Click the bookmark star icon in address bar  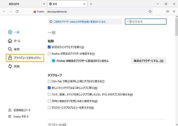point(150,11)
